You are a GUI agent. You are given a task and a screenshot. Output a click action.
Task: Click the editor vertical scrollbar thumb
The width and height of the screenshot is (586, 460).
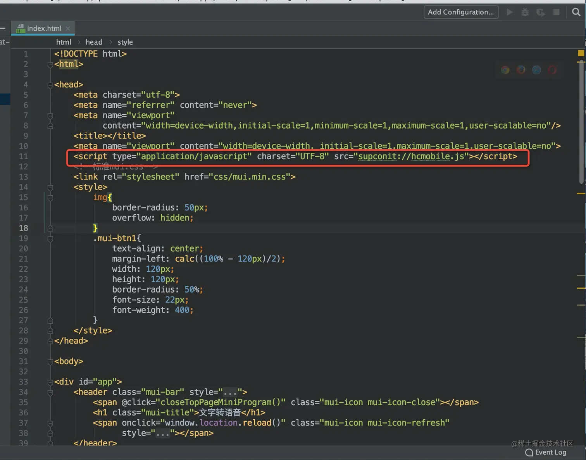coord(581,122)
